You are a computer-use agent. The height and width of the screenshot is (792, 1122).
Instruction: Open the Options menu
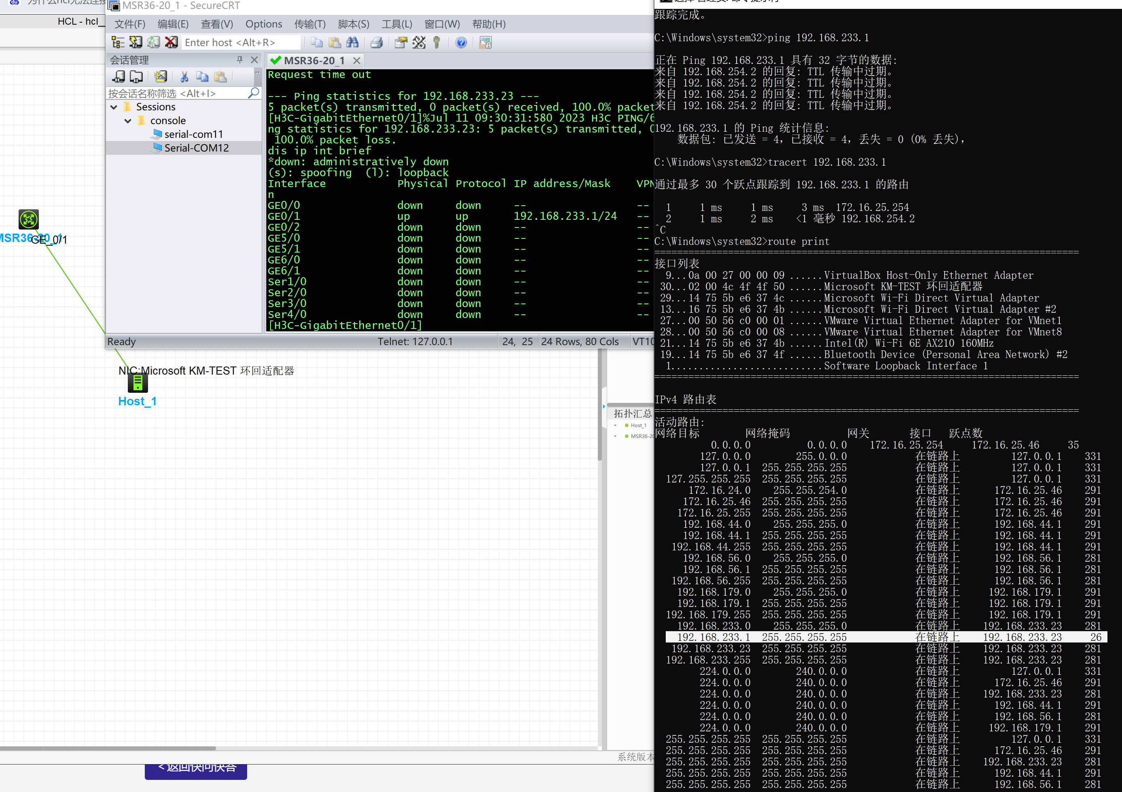pyautogui.click(x=263, y=24)
